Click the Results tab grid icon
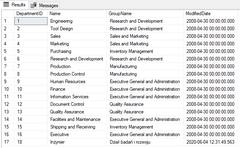This screenshot has height=148, width=240. pos(6,4)
